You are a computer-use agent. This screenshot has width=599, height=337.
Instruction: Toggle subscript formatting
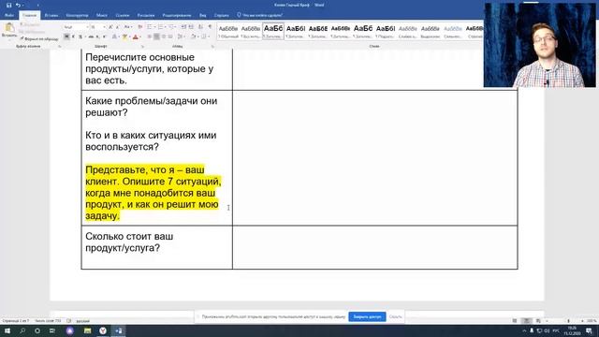[x=97, y=37]
